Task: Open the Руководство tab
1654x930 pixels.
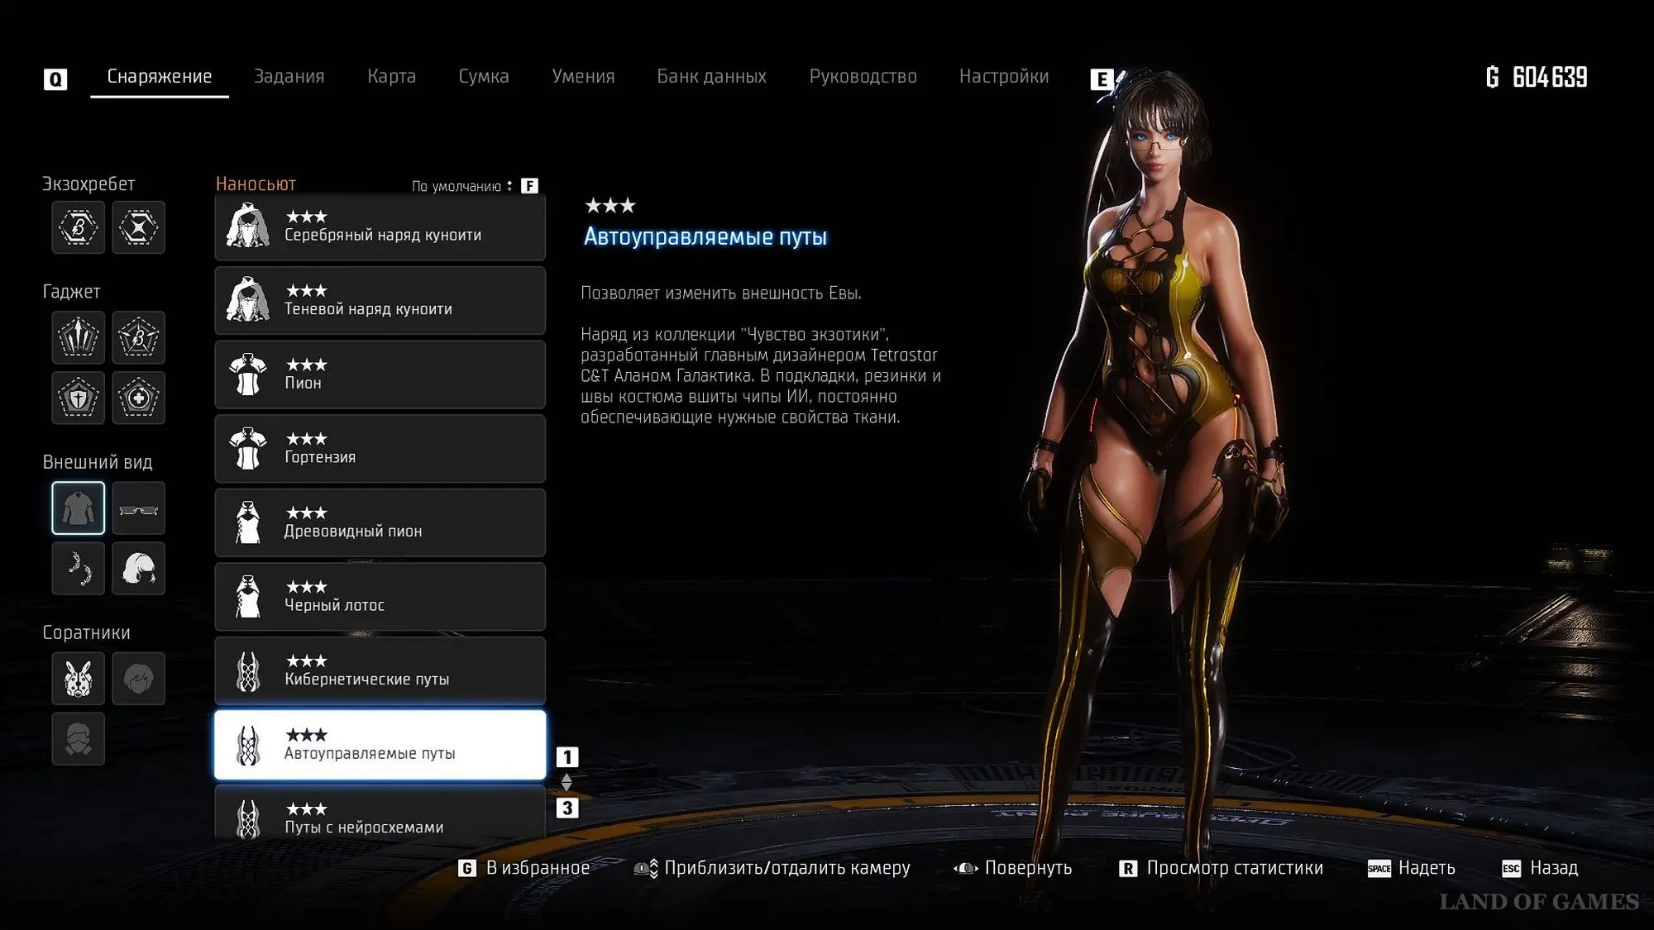Action: coord(863,76)
